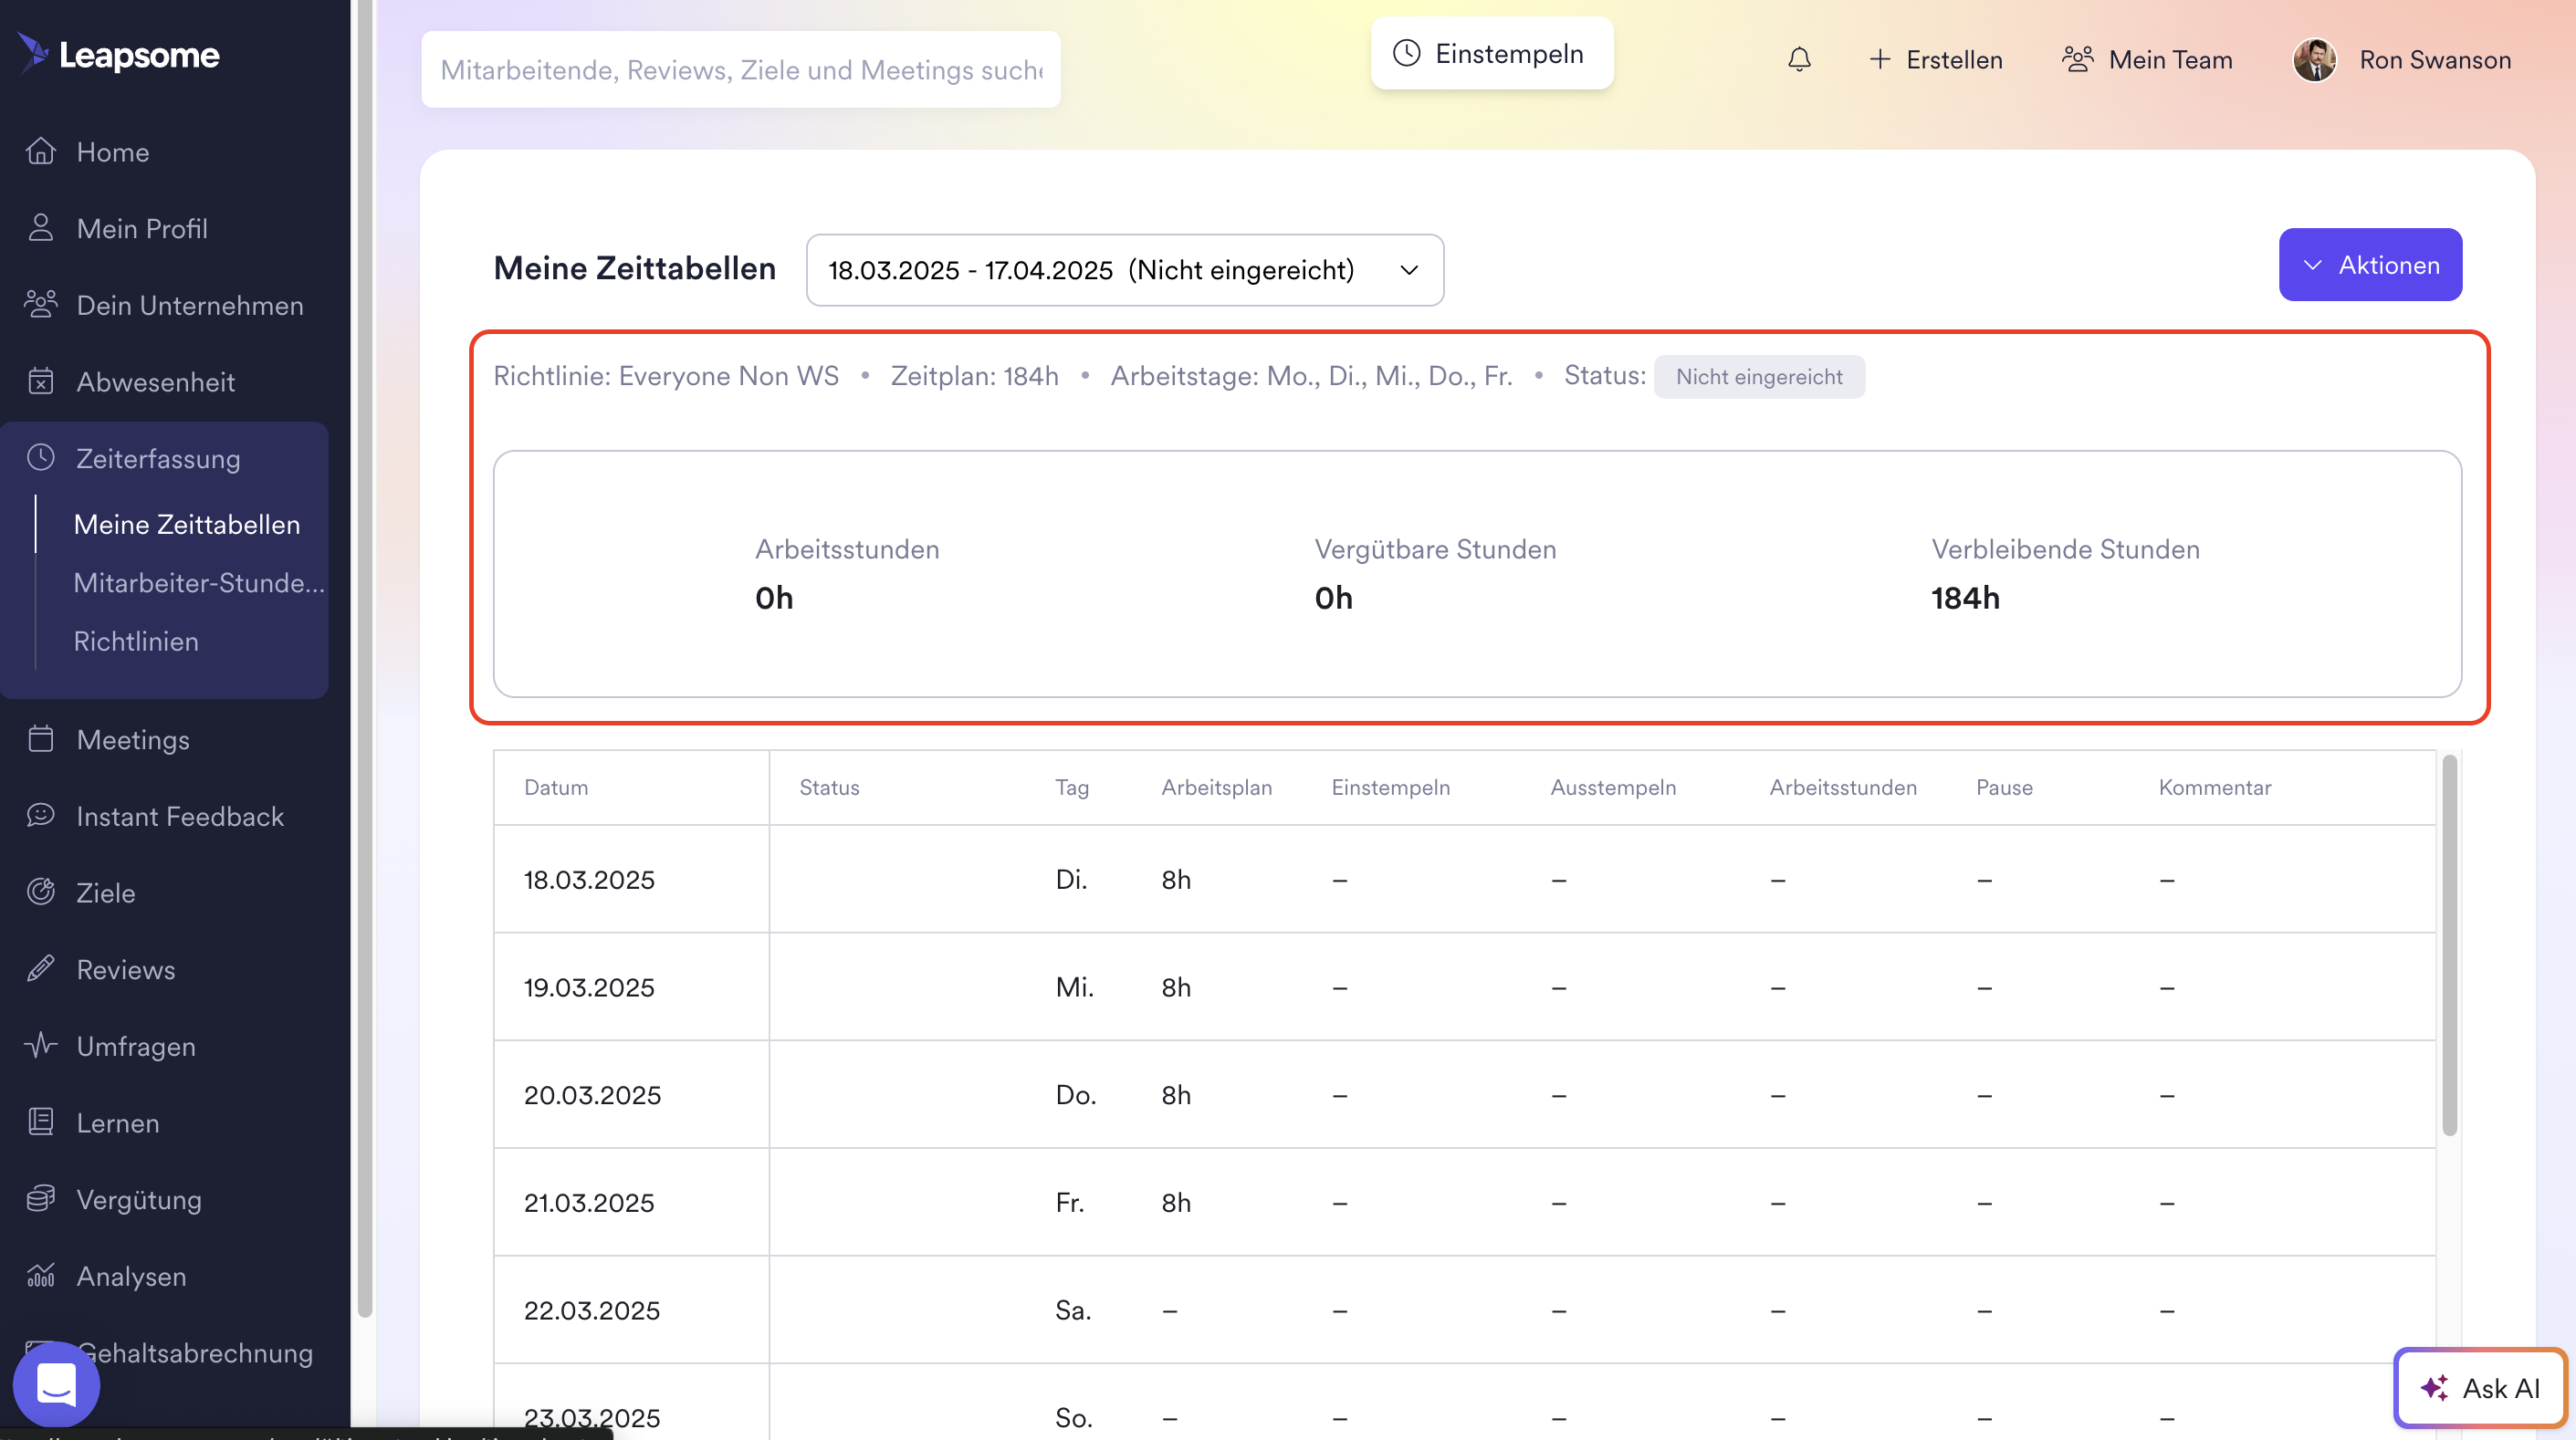Click the Ausstempeln column header

pyautogui.click(x=1613, y=787)
